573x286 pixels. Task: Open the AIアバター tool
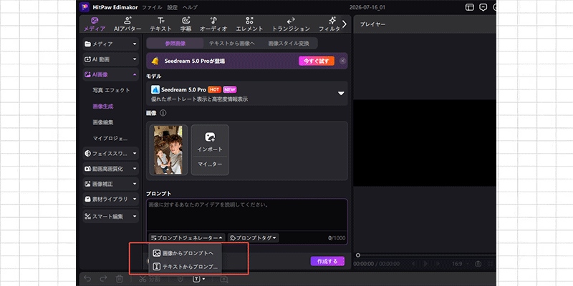(x=127, y=24)
